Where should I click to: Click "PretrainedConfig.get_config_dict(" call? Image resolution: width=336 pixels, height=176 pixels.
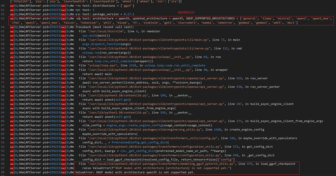[x=140, y=143]
